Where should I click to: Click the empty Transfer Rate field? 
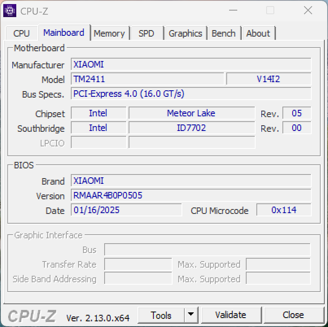pyautogui.click(x=138, y=264)
